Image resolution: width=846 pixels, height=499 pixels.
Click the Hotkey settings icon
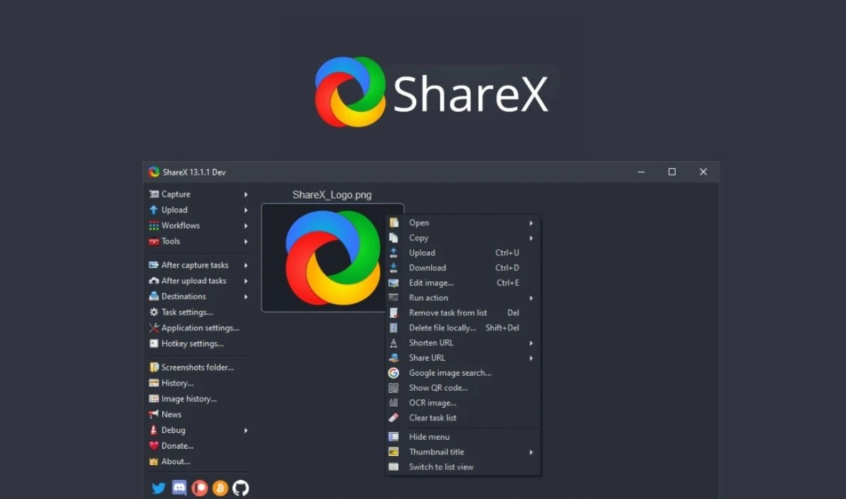point(154,344)
